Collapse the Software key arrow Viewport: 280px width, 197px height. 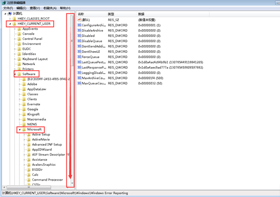[x=15, y=74]
